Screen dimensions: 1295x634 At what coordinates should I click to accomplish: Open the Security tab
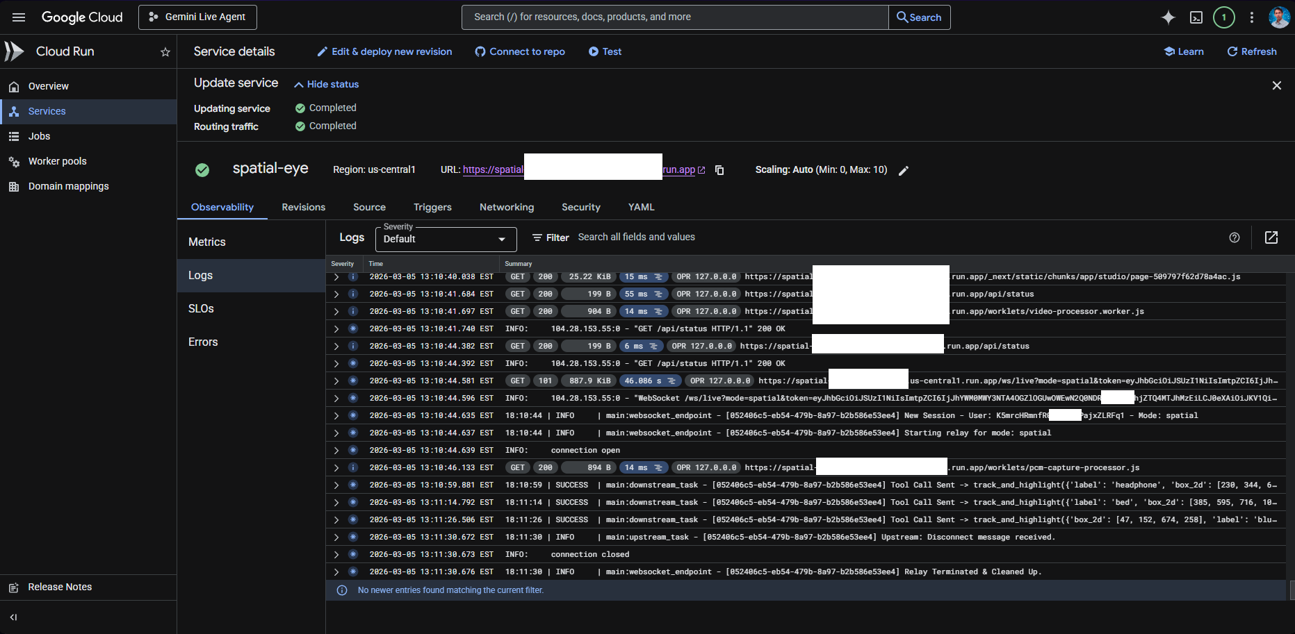click(581, 207)
